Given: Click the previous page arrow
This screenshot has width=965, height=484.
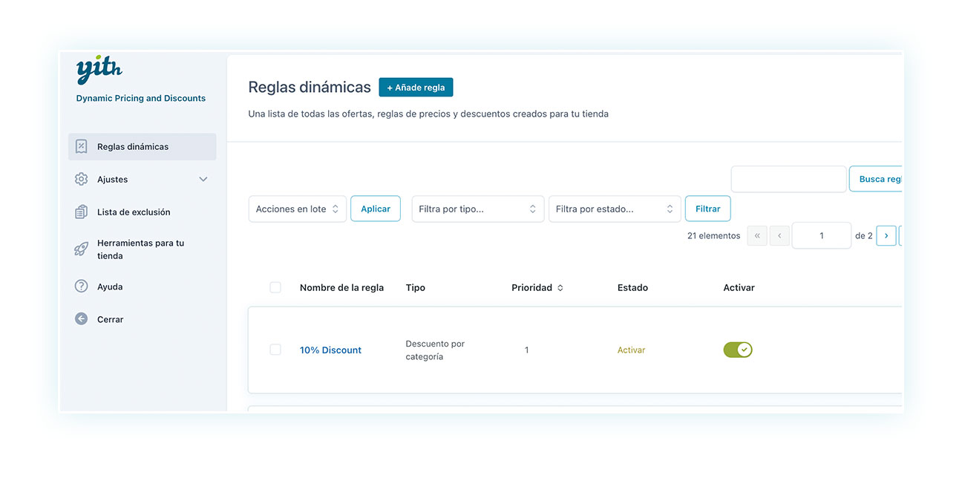Looking at the screenshot, I should coord(779,235).
